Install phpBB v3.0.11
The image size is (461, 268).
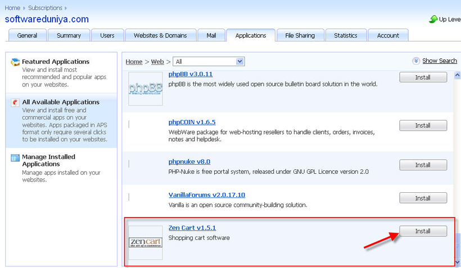[x=423, y=77]
